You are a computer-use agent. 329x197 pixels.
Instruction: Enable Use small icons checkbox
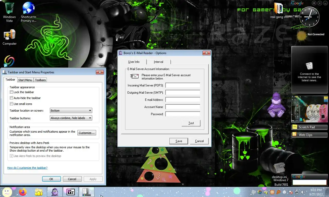coord(11,104)
